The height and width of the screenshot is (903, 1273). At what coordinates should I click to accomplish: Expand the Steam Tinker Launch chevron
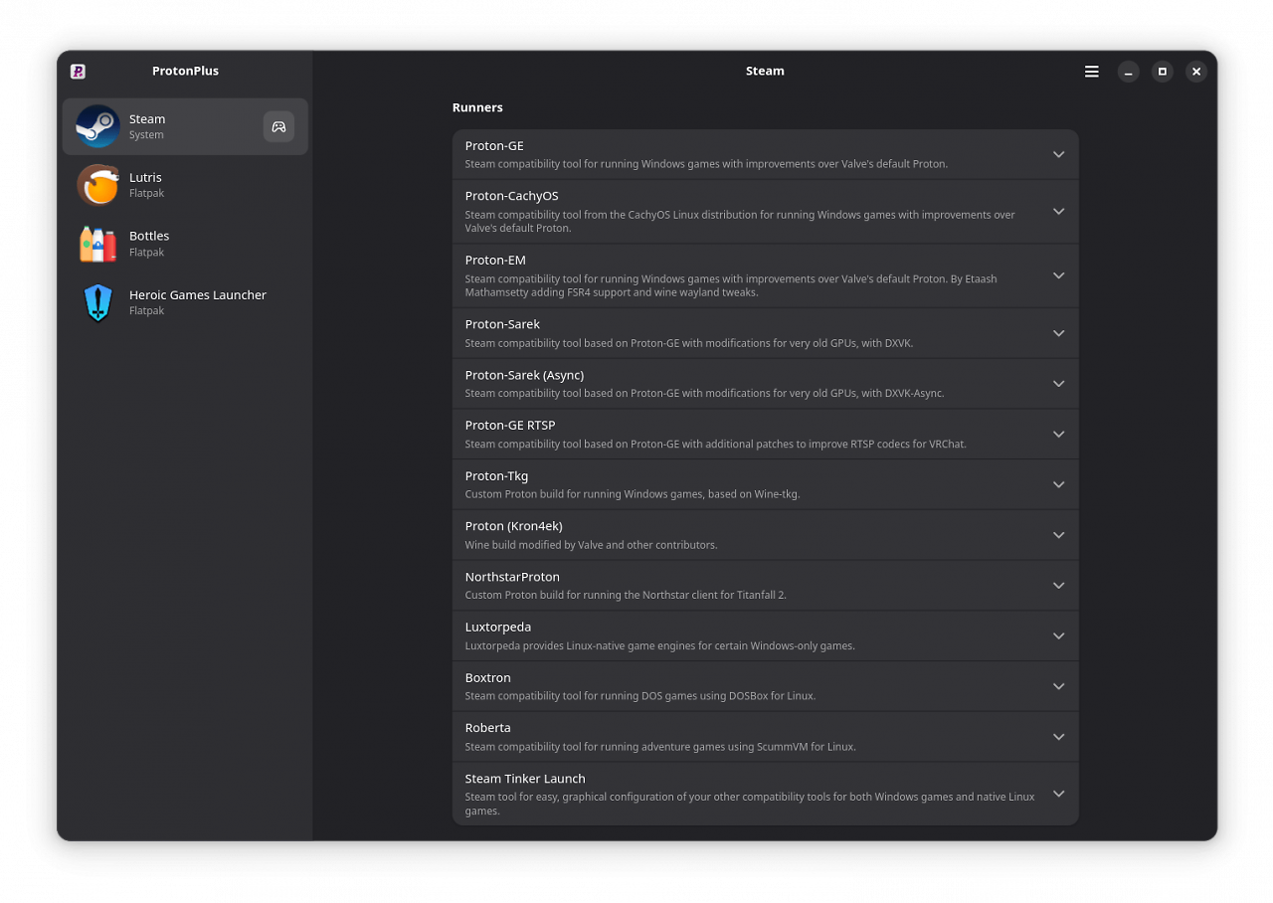click(x=1058, y=794)
